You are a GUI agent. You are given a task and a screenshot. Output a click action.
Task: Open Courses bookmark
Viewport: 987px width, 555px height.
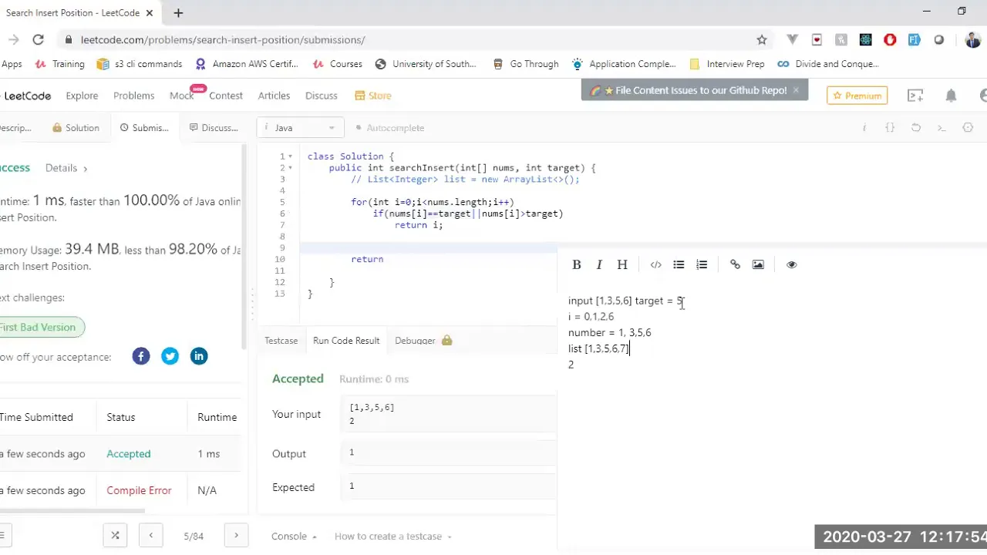tap(338, 64)
